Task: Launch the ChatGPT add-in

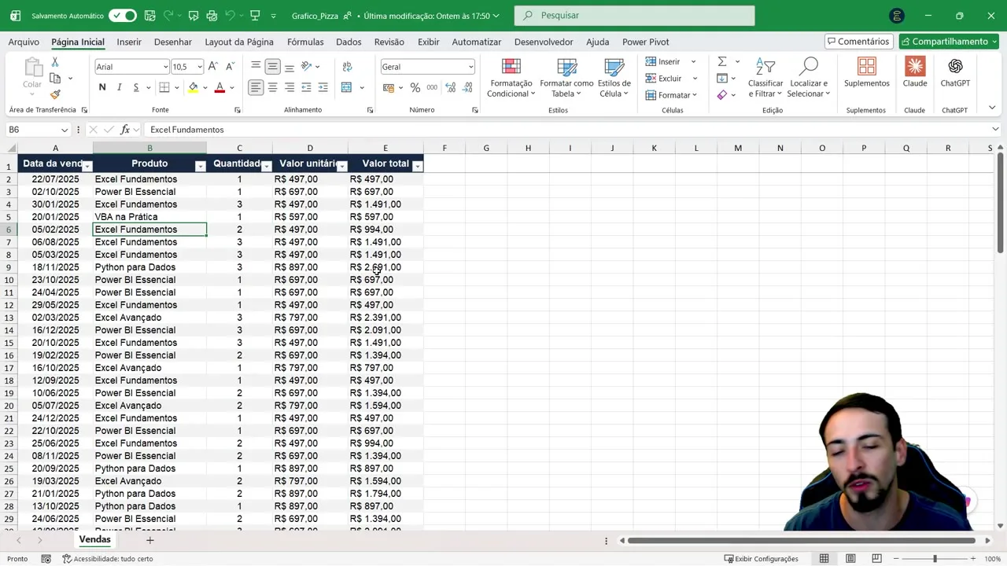Action: pyautogui.click(x=955, y=72)
